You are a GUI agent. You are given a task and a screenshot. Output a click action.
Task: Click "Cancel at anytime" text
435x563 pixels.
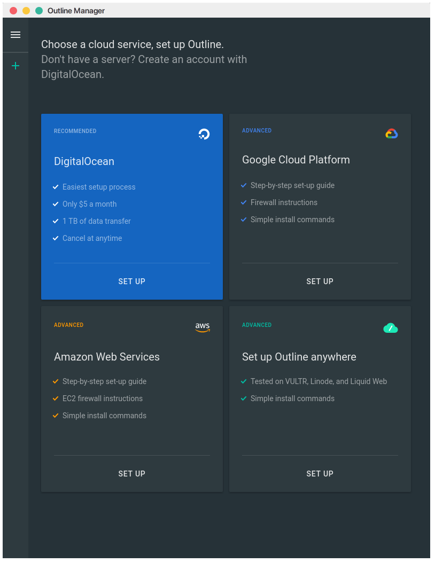92,238
